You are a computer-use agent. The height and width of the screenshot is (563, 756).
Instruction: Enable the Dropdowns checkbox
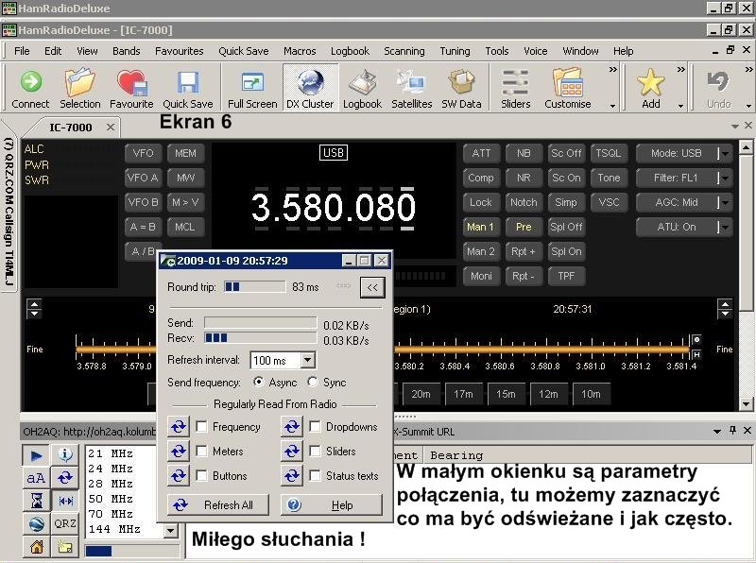[x=316, y=427]
